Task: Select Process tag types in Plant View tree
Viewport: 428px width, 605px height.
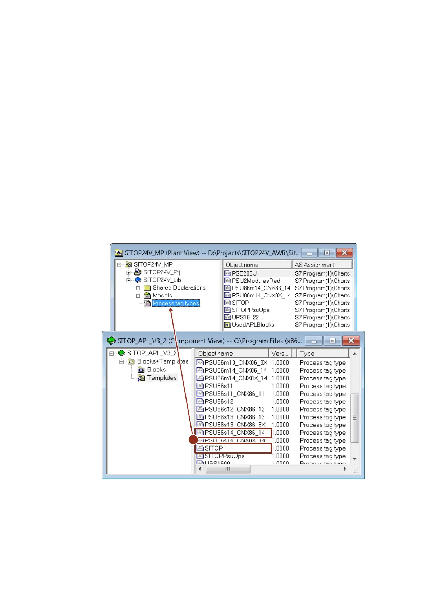Action: point(176,303)
